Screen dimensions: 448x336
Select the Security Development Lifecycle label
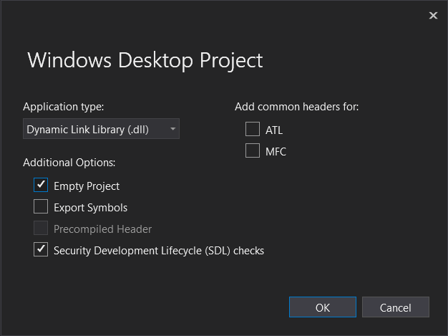point(159,251)
